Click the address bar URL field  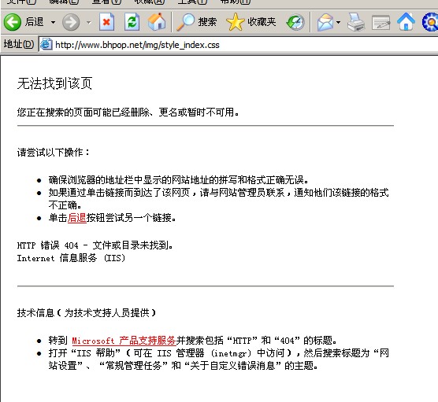pyautogui.click(x=238, y=45)
